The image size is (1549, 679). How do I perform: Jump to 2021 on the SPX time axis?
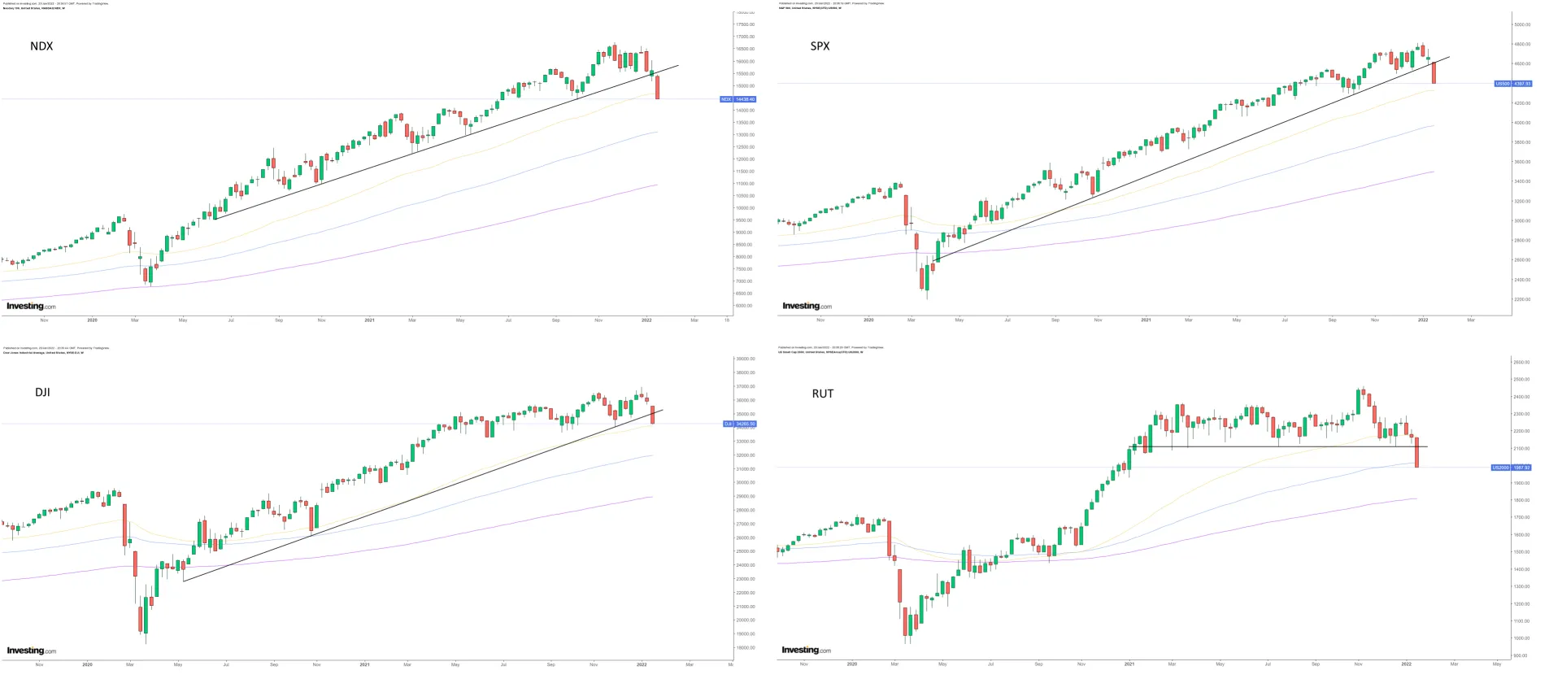pos(1146,320)
